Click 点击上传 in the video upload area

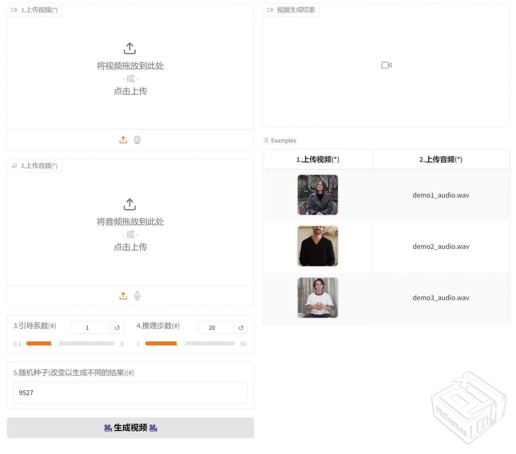coord(130,91)
